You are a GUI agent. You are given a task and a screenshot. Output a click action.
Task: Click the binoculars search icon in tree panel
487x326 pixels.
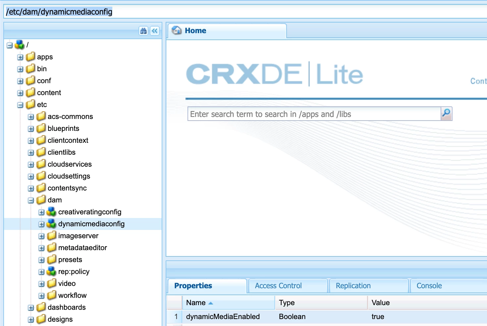143,31
